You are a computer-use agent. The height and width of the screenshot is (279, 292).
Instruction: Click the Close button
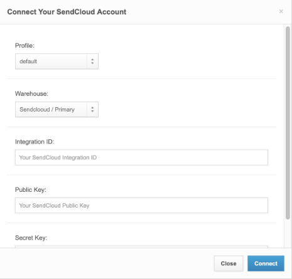pyautogui.click(x=229, y=263)
